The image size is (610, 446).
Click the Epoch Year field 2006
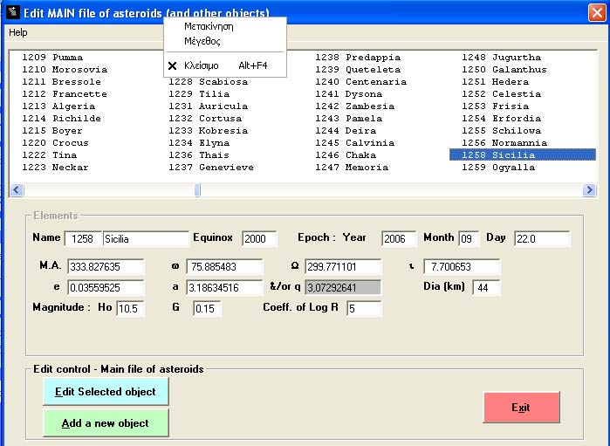tap(399, 238)
